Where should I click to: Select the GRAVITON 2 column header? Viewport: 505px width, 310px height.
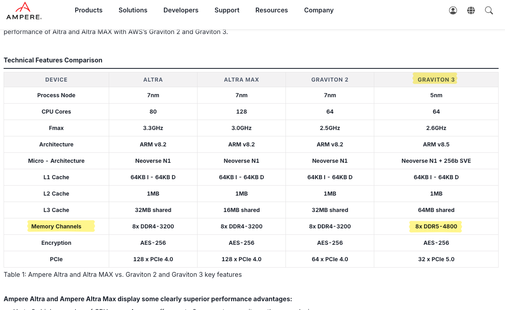click(x=330, y=80)
